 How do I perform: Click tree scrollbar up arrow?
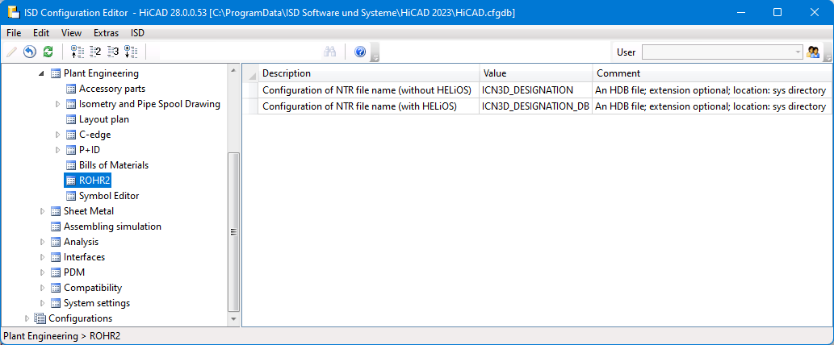pos(233,70)
